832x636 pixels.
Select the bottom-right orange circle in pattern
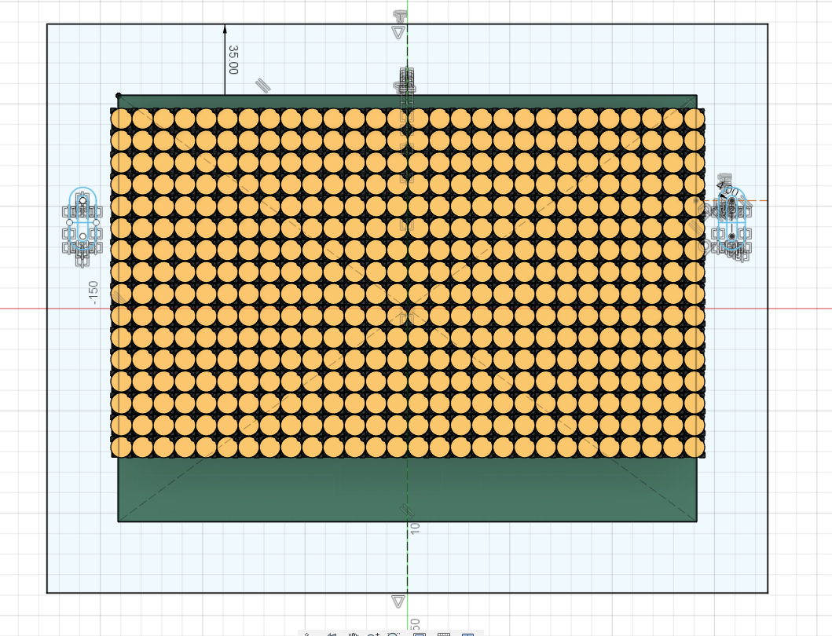694,447
